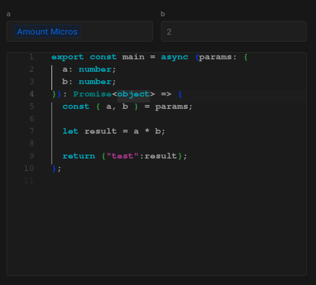Click the "test" string literal
This screenshot has width=316, height=285.
coord(122,156)
